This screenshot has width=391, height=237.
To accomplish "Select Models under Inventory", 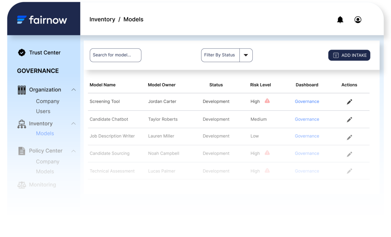I will click(45, 133).
